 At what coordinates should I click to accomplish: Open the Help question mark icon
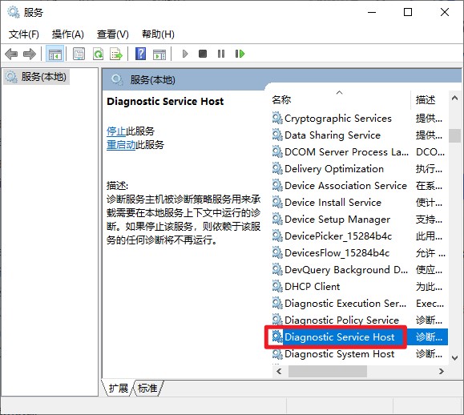pyautogui.click(x=140, y=54)
